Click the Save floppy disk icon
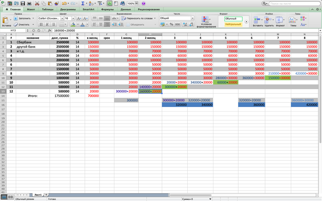 click(23, 3)
